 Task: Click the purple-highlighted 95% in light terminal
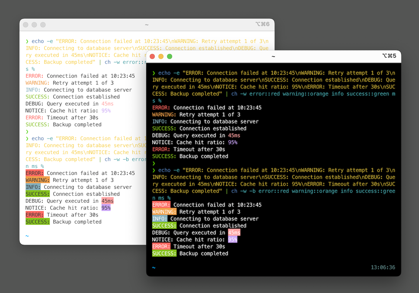point(106,208)
